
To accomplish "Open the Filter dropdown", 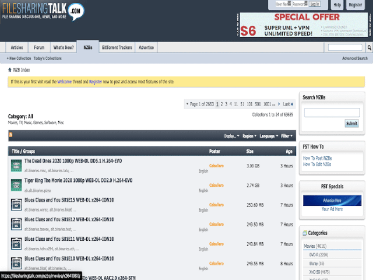I will click(287, 136).
